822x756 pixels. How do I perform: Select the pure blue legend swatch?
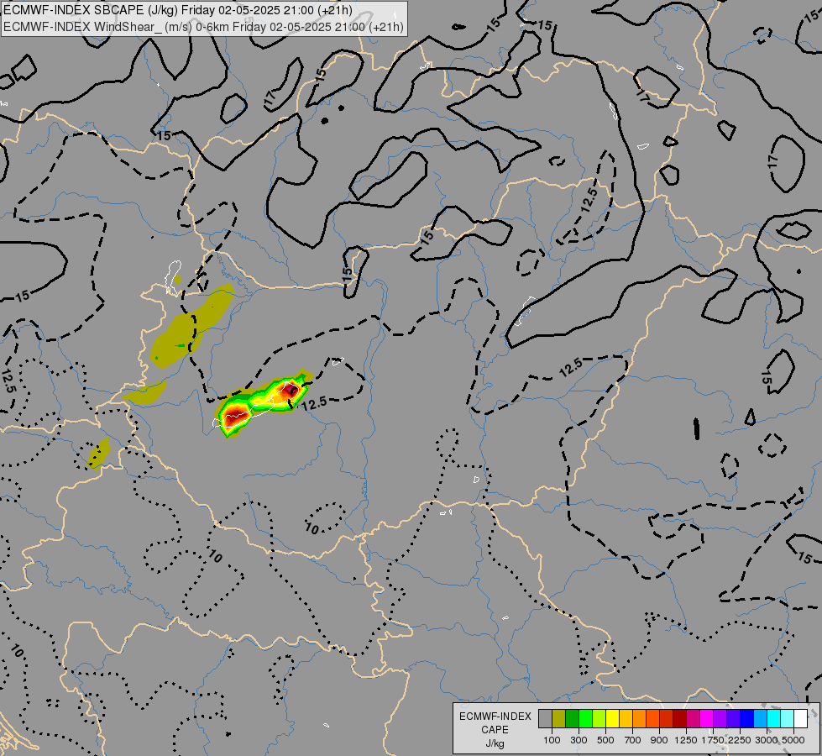pyautogui.click(x=746, y=718)
